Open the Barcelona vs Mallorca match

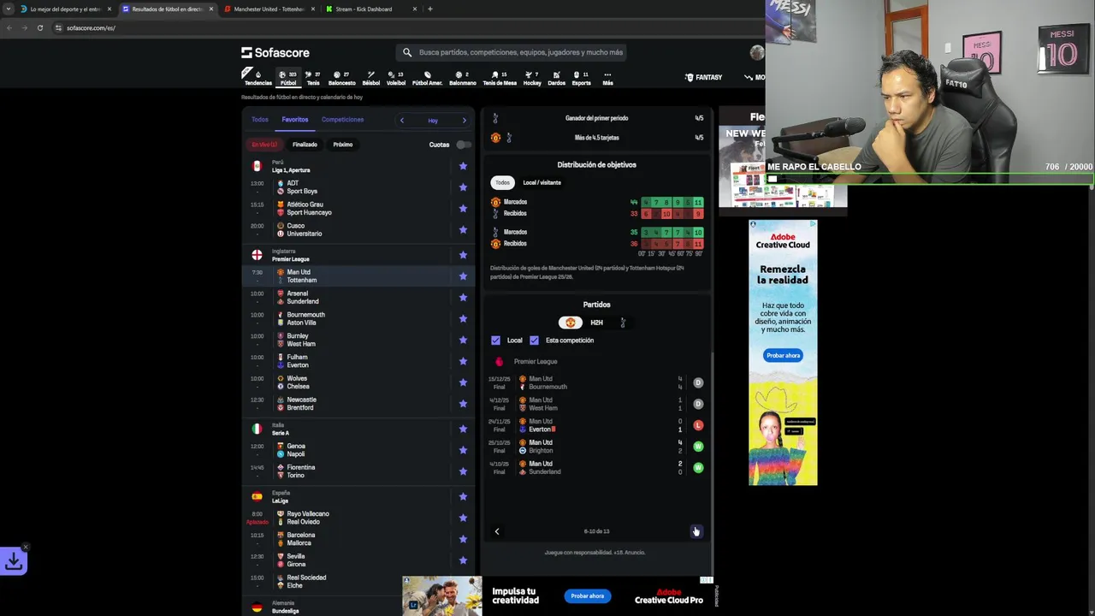pos(359,539)
